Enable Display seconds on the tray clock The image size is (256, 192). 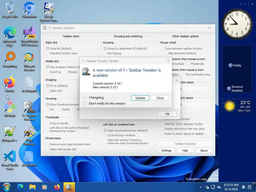click(x=162, y=129)
